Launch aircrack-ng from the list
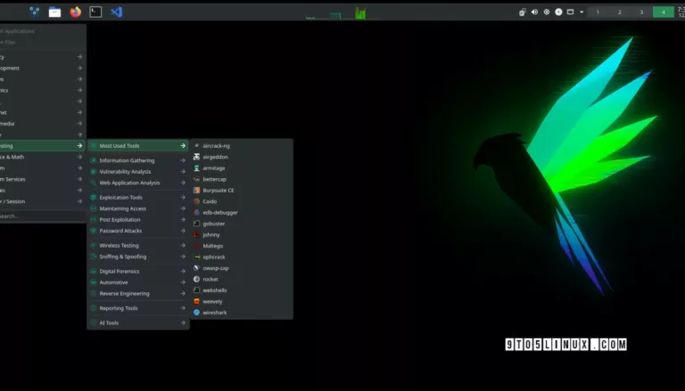Viewport: 685px width, 391px height. 216,145
